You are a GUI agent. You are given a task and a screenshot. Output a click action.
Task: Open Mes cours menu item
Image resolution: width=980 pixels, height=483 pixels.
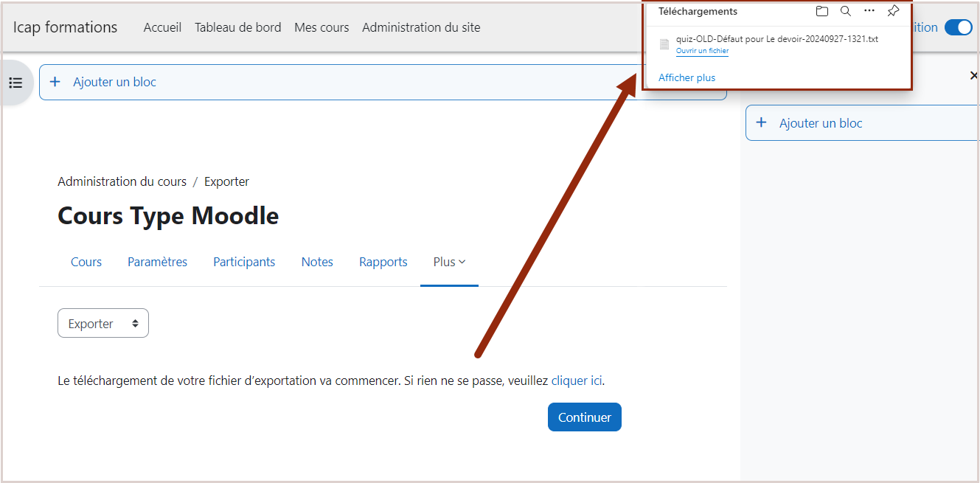click(x=322, y=27)
